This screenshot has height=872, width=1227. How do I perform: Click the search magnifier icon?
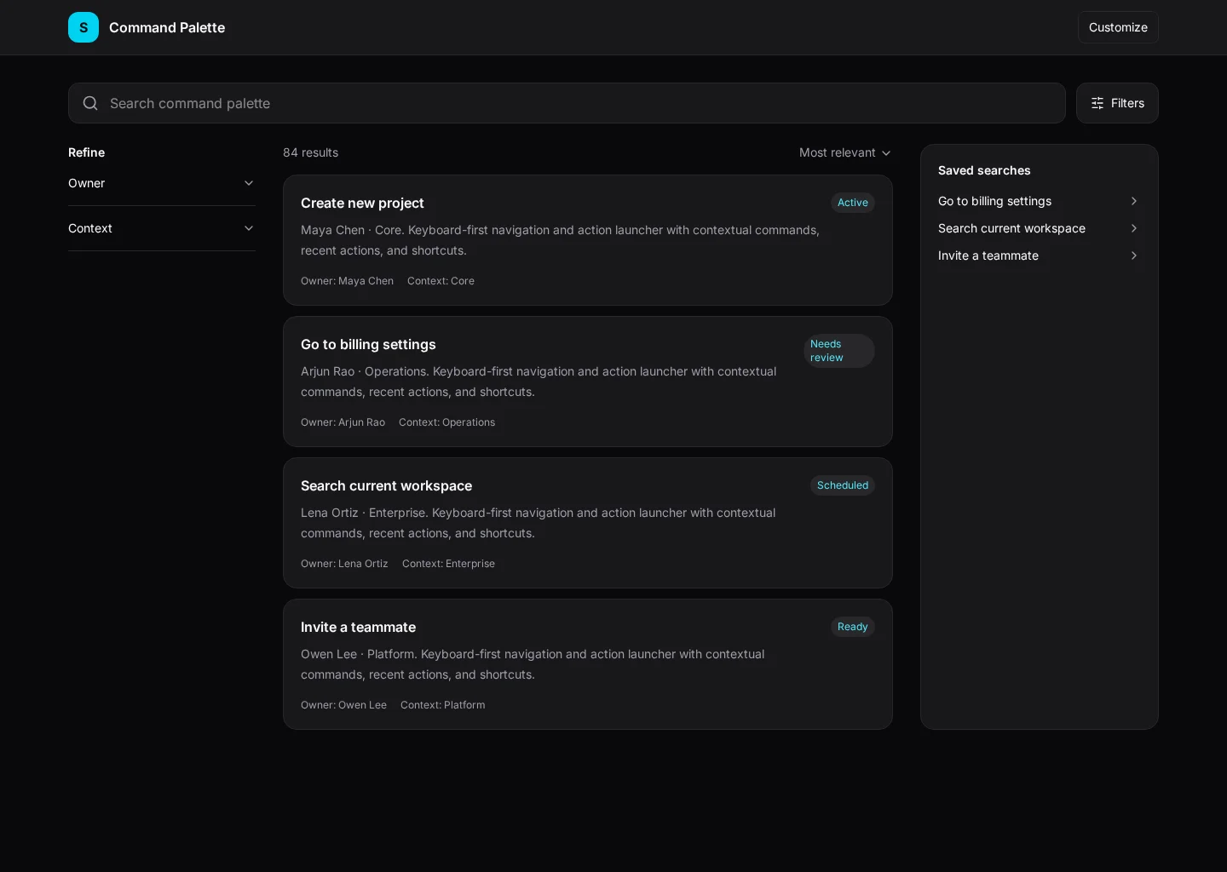(x=90, y=103)
